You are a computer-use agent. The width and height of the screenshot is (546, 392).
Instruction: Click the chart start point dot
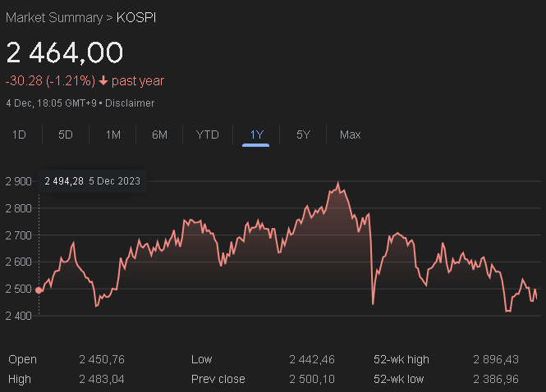pos(39,290)
